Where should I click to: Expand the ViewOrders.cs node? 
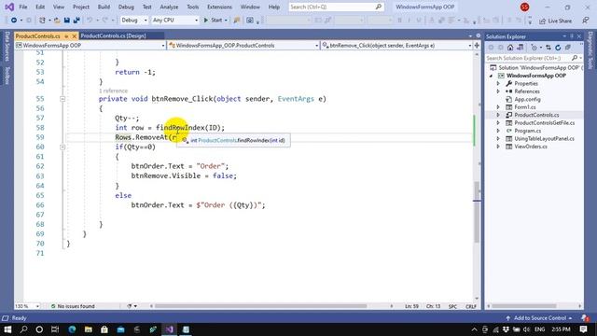pos(498,147)
